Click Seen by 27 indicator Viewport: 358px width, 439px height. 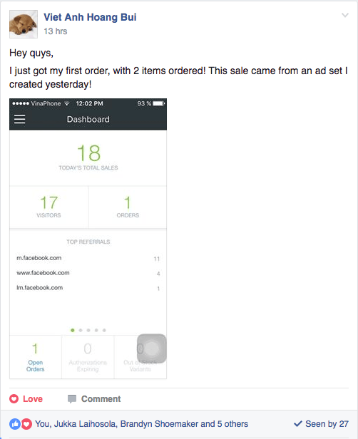tap(321, 424)
